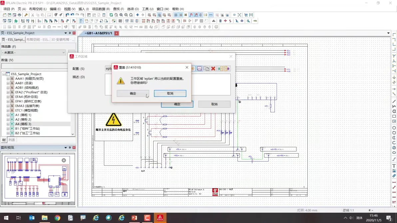Close the =GB1+A1&EFS1/1 editor tab
This screenshot has height=223, width=397.
tap(117, 33)
